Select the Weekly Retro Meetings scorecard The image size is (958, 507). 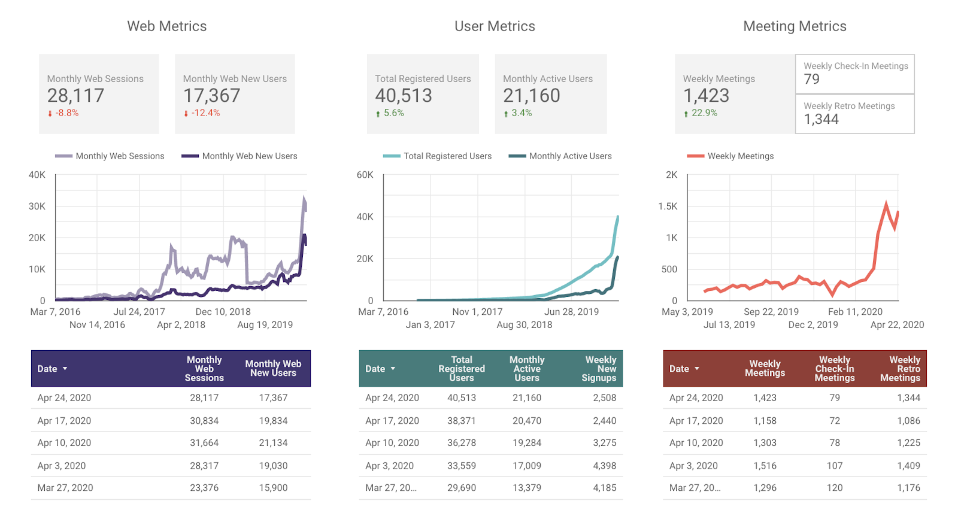[x=855, y=114]
